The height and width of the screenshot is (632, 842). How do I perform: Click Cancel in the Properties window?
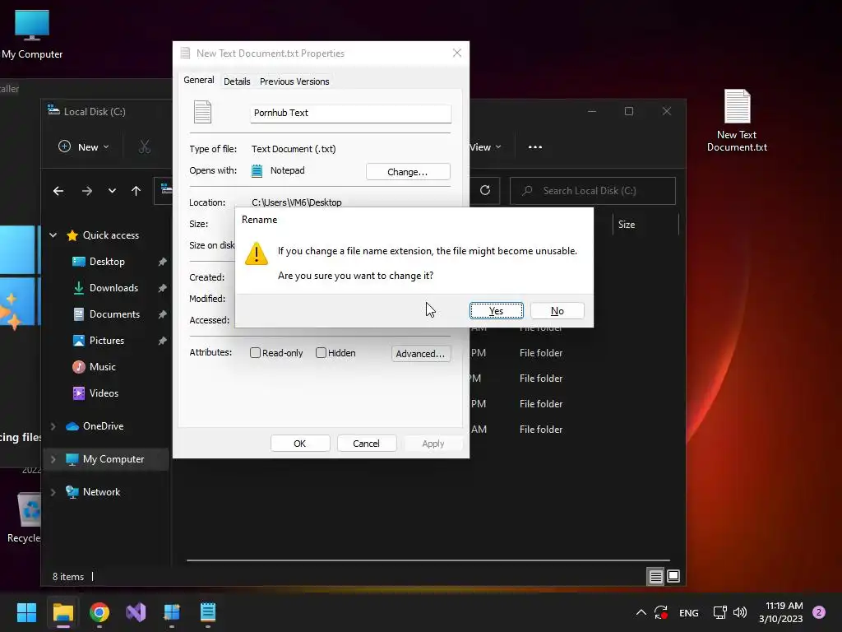[366, 444]
